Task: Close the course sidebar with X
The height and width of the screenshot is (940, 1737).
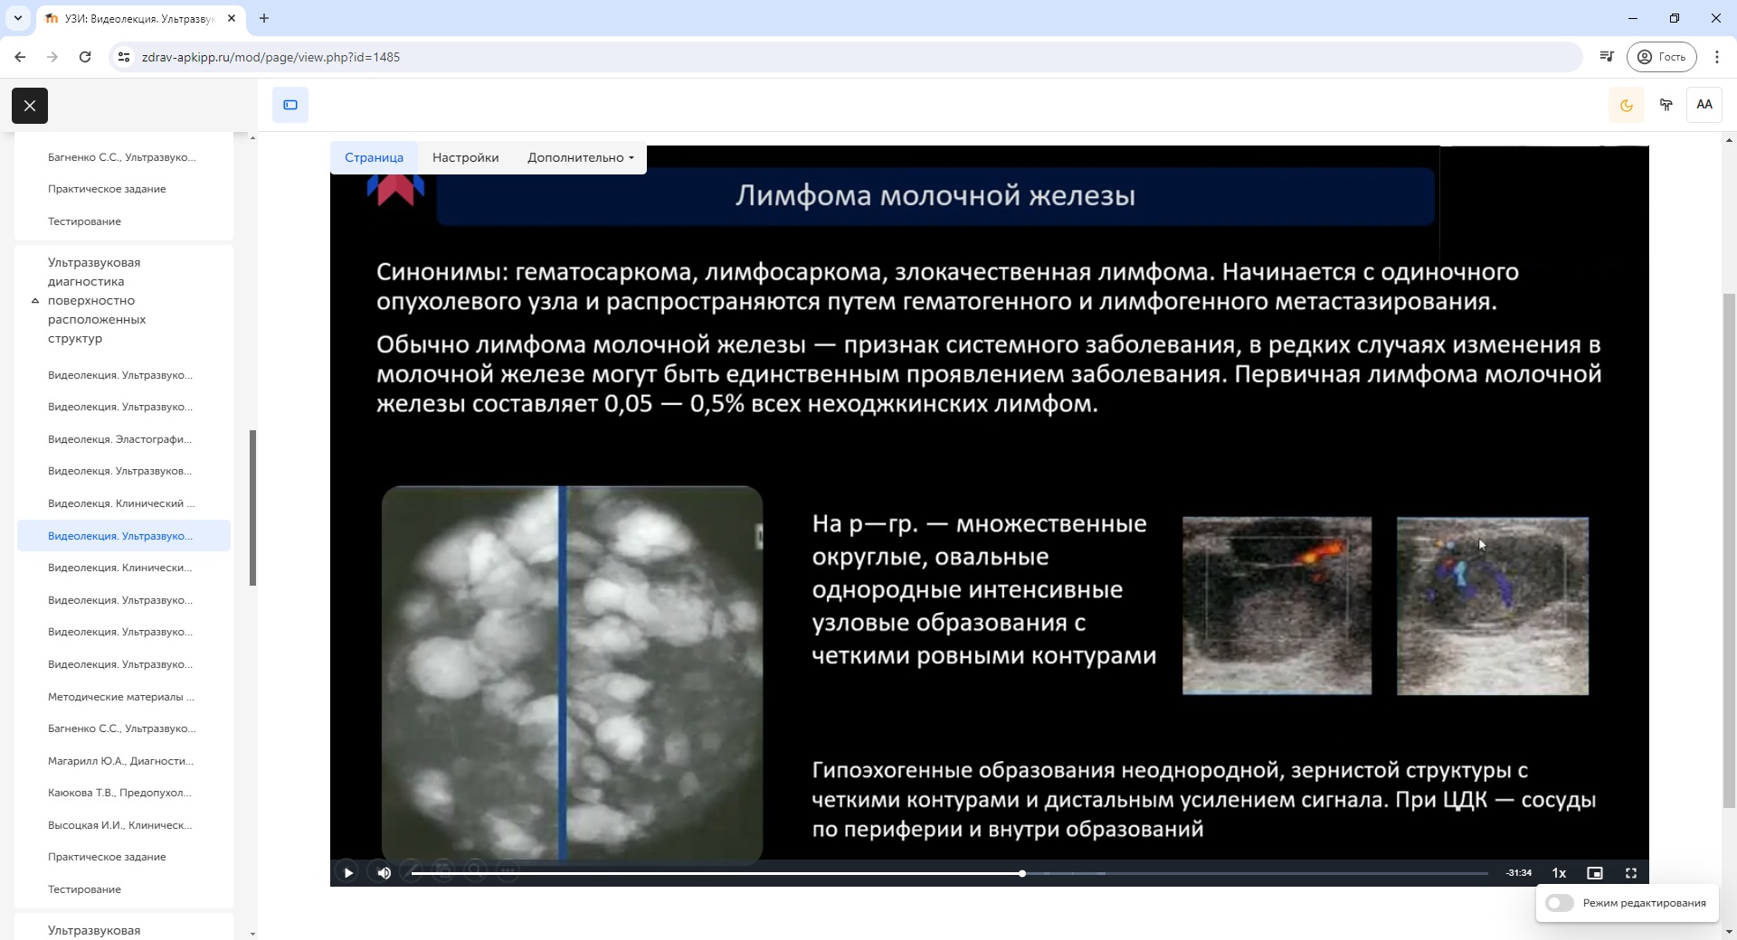Action: (30, 106)
